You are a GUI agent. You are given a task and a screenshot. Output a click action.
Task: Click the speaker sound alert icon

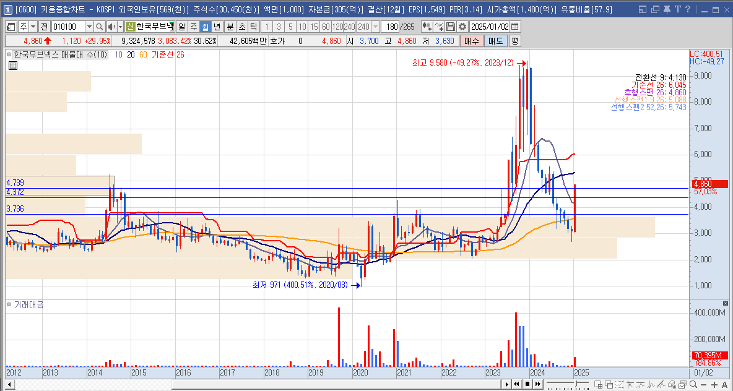111,27
